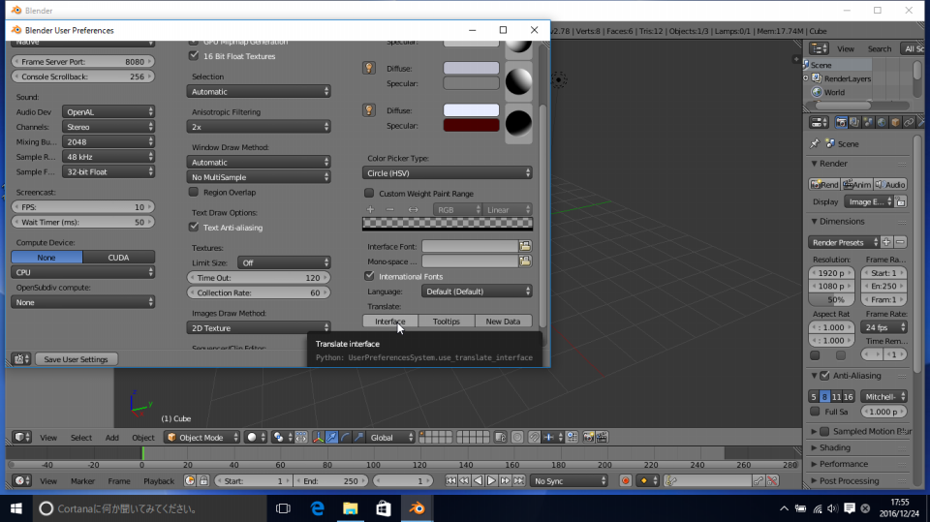Jump to first frame playback button
930x522 pixels.
pyautogui.click(x=450, y=480)
